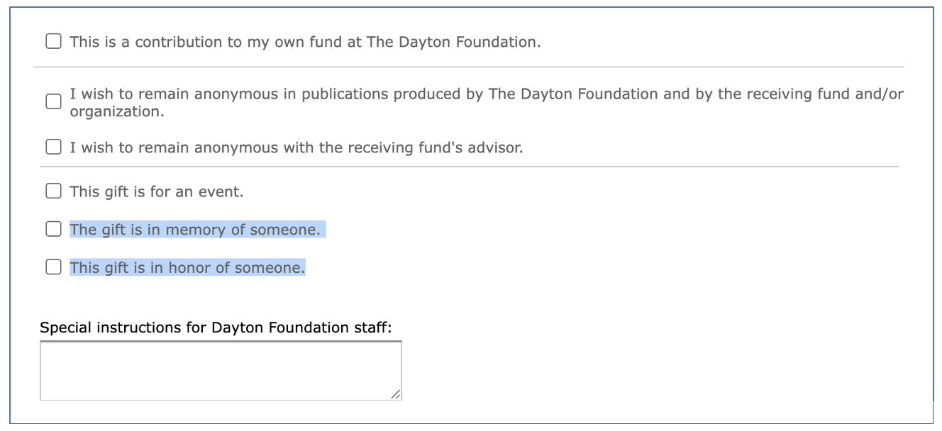Click the word 'organization.' on the wrapped line
942x431 pixels.
pos(116,111)
